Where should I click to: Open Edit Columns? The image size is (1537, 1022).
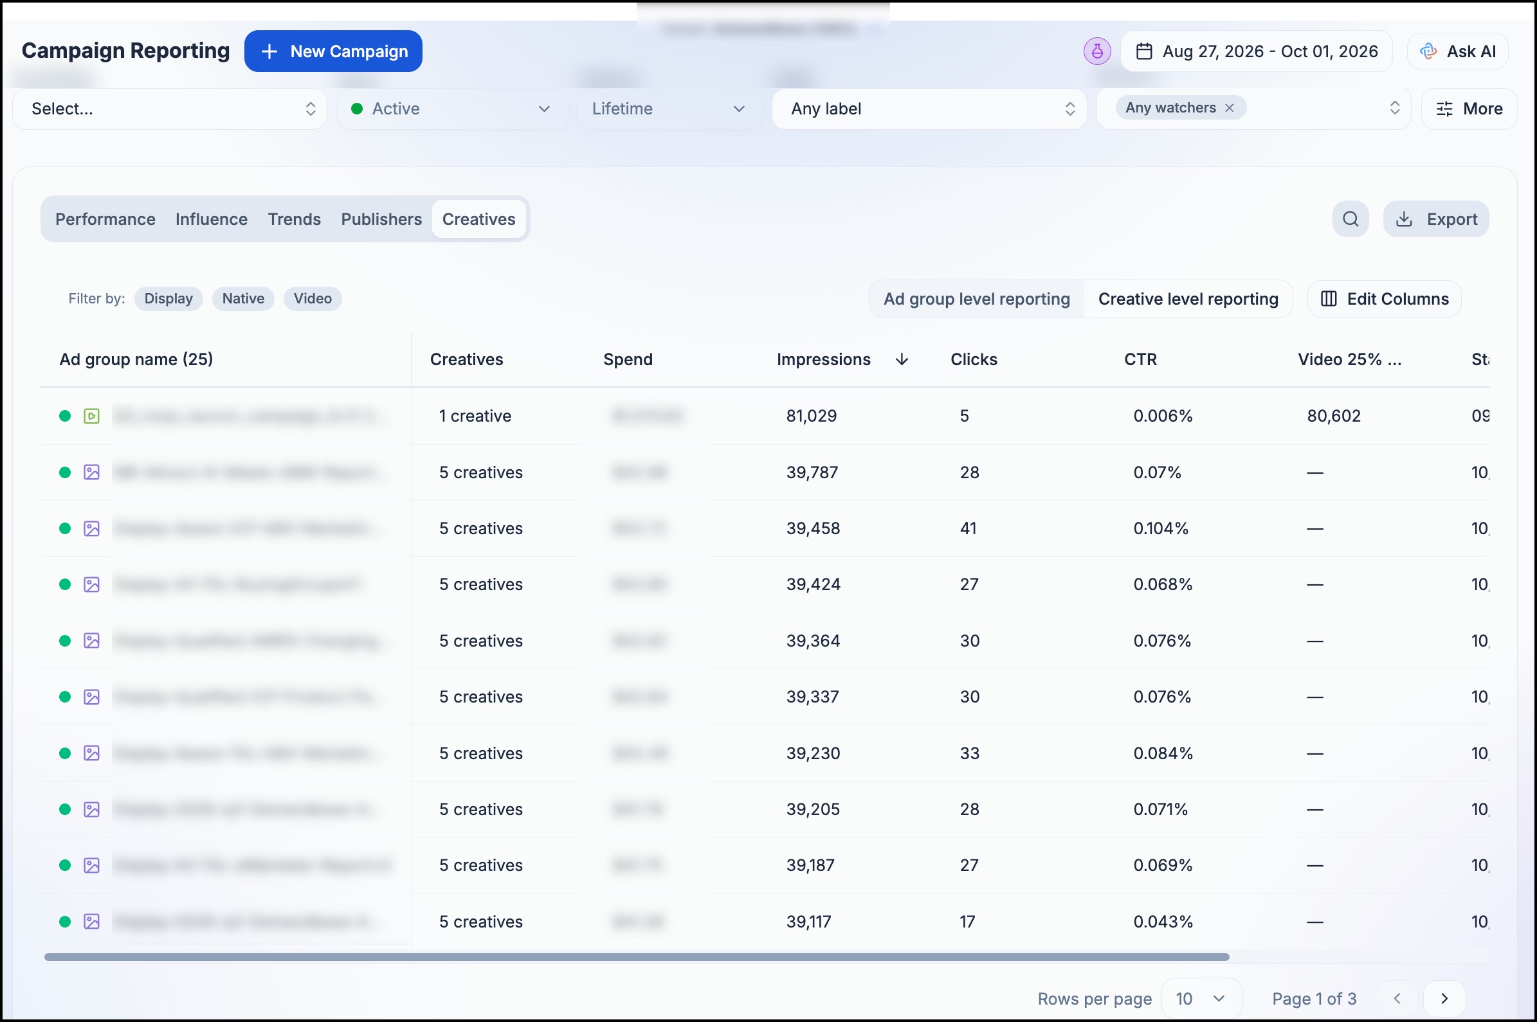(x=1385, y=299)
